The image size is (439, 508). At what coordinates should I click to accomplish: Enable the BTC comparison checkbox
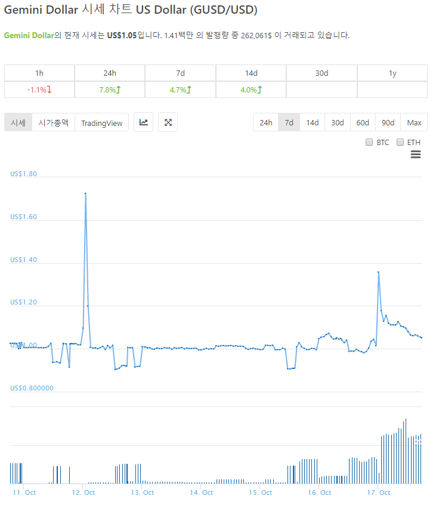coord(369,142)
